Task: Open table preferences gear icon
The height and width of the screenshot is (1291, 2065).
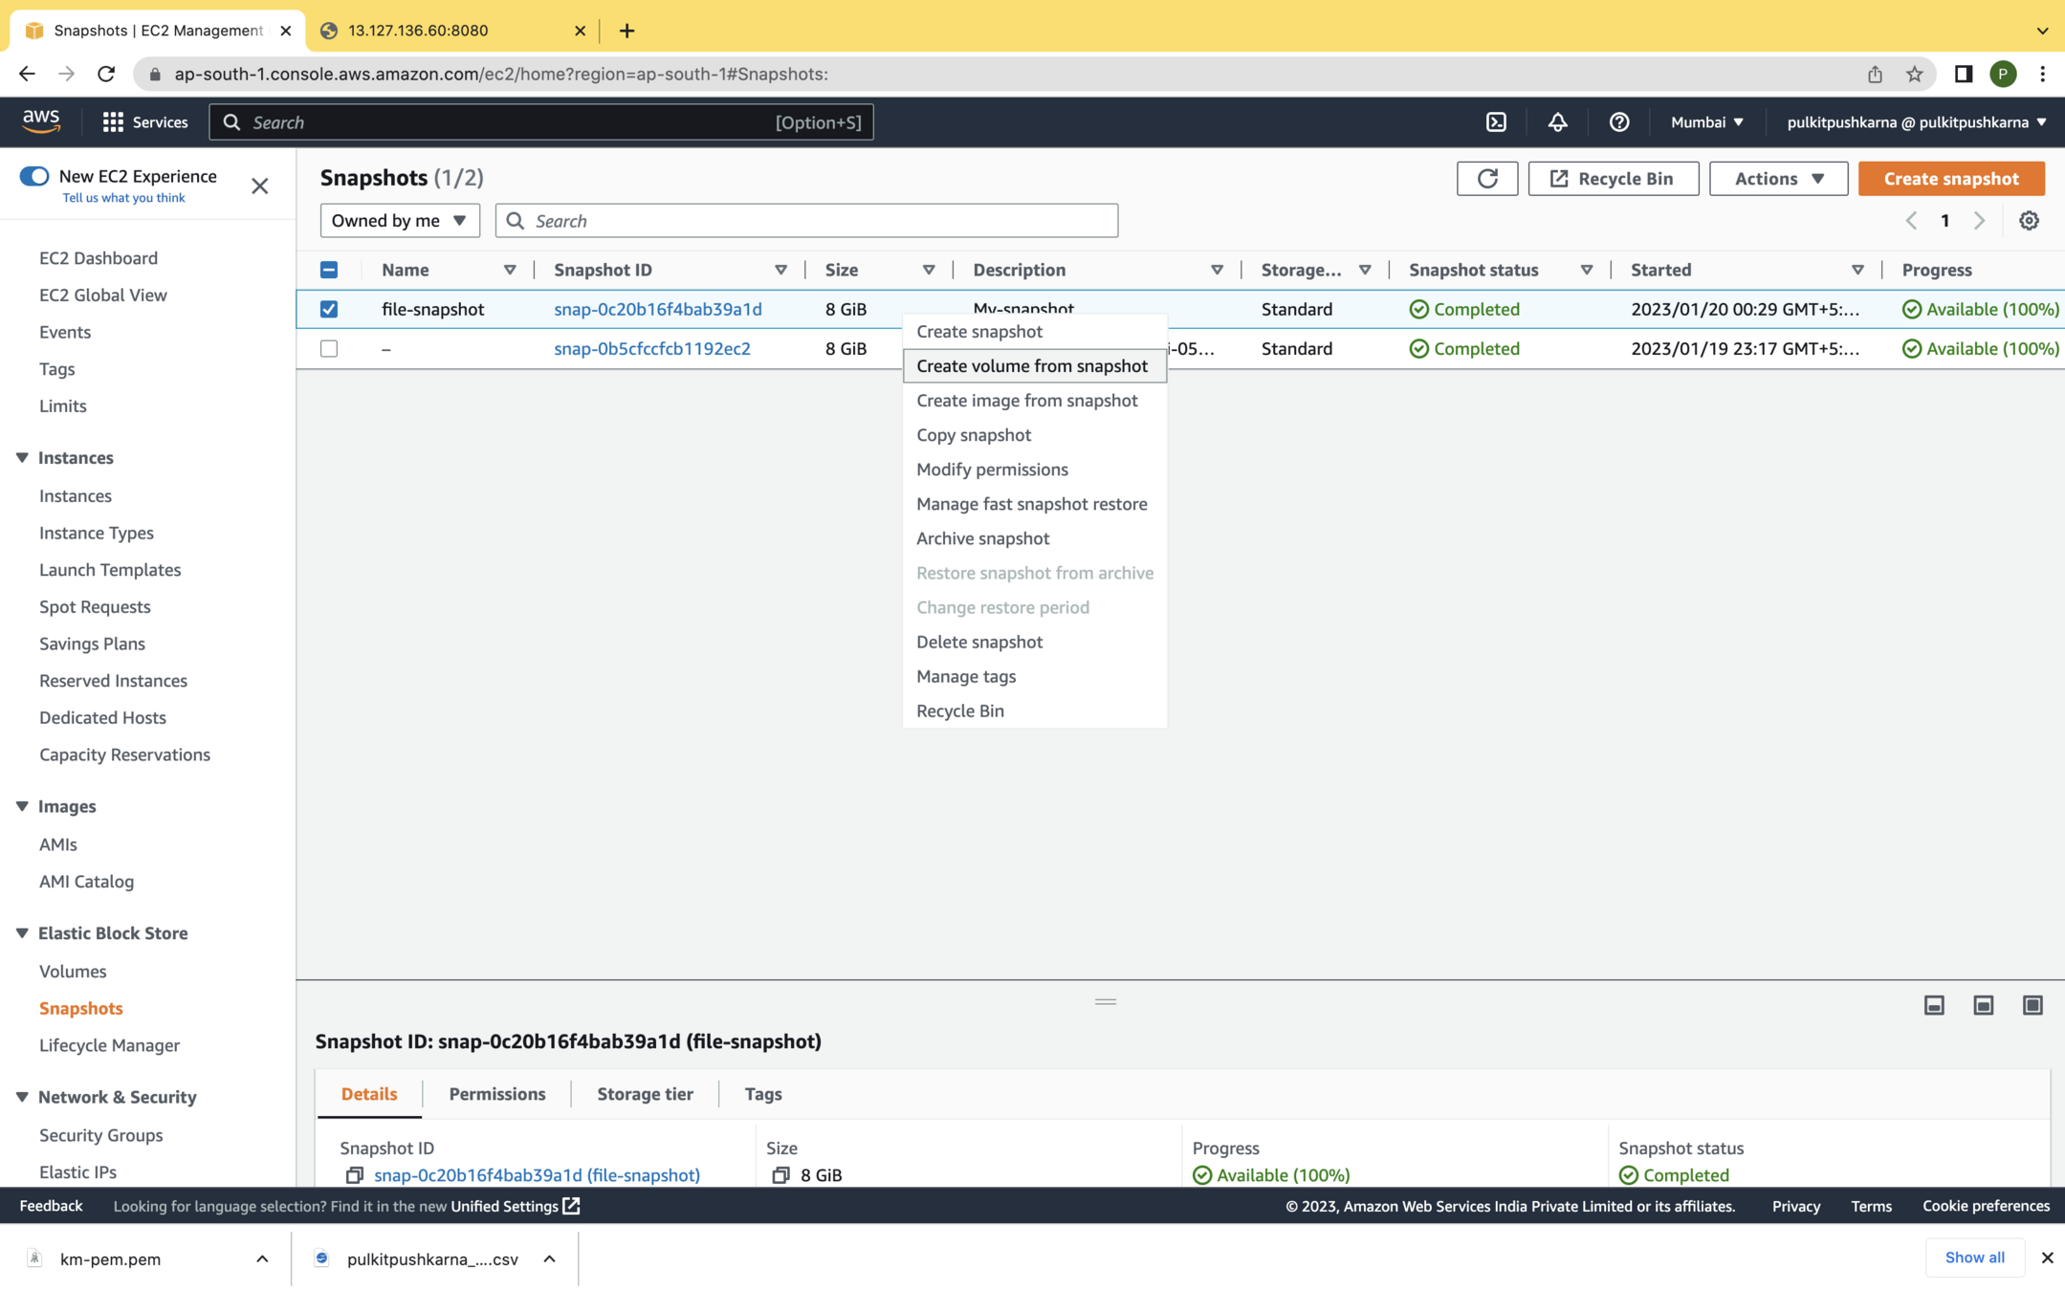Action: coord(2029,221)
